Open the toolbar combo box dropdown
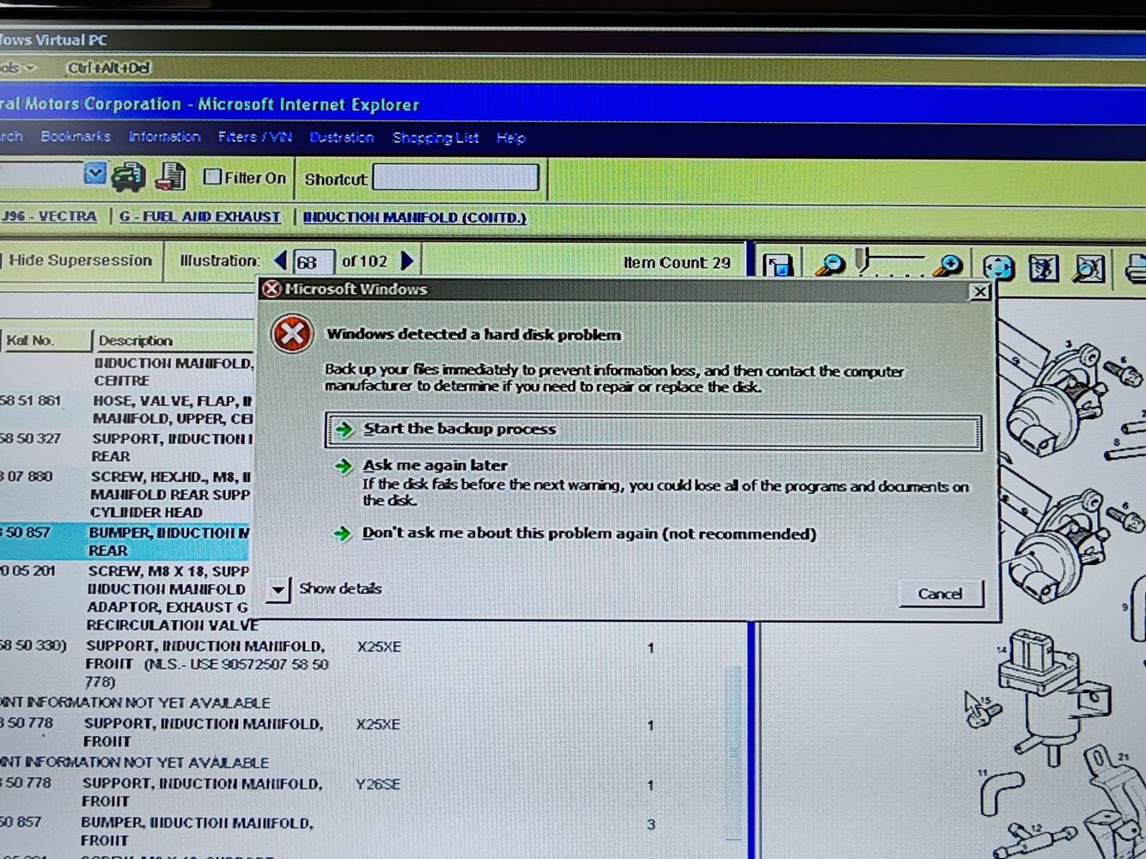1146x859 pixels. 95,174
